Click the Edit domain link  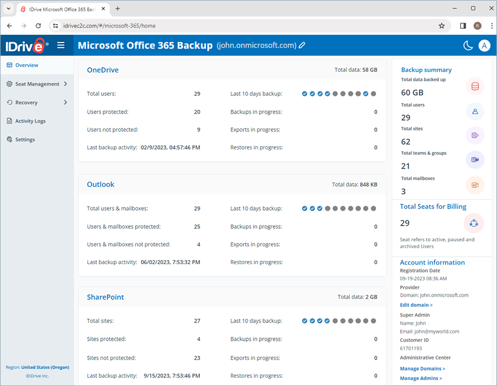[416, 305]
